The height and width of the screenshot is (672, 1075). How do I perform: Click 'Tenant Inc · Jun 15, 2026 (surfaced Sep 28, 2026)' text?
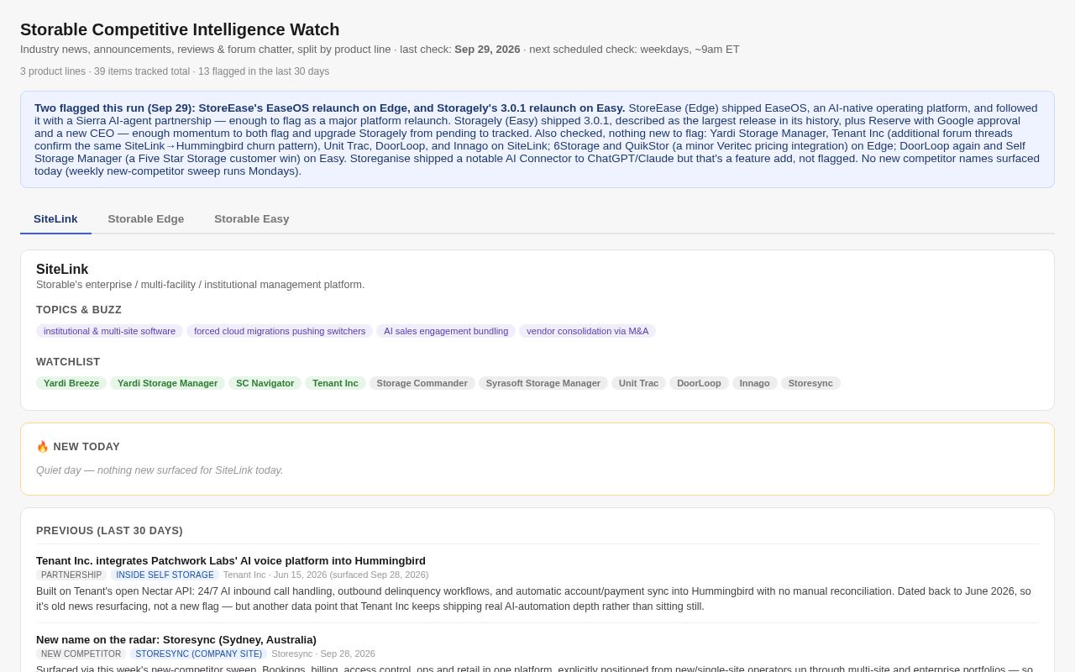tap(326, 575)
